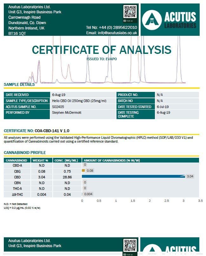Click the CONC. (MG/ML) column header
206x256 pixels.
coord(66,161)
